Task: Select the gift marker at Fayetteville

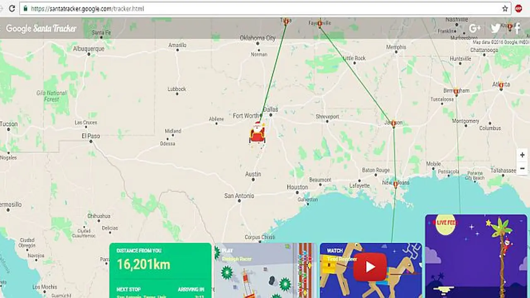Action: coord(320,23)
